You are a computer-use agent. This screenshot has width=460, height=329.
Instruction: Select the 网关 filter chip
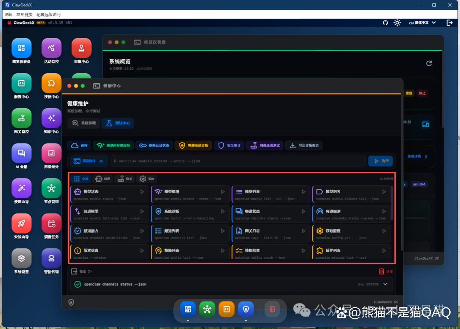click(x=125, y=179)
